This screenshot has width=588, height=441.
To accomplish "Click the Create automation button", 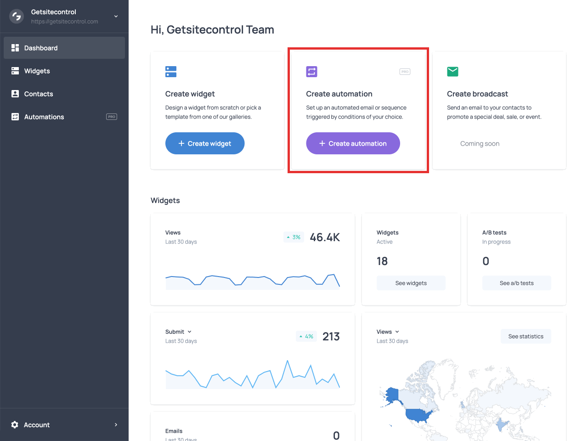I will (353, 143).
